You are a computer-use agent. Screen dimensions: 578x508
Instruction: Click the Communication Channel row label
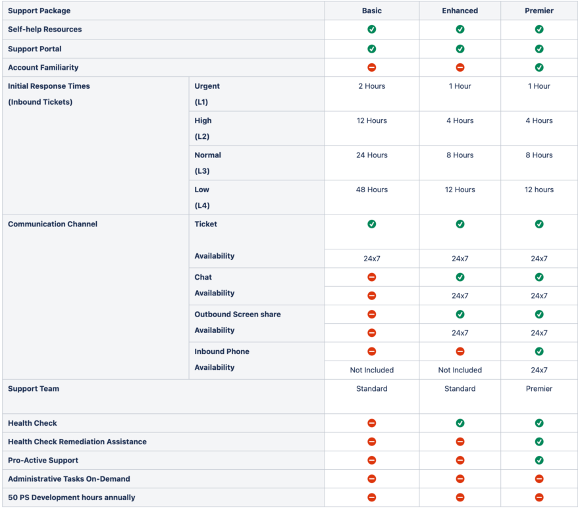click(x=52, y=224)
